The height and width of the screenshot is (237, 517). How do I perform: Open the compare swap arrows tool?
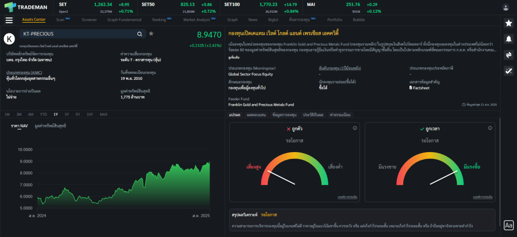(x=508, y=55)
